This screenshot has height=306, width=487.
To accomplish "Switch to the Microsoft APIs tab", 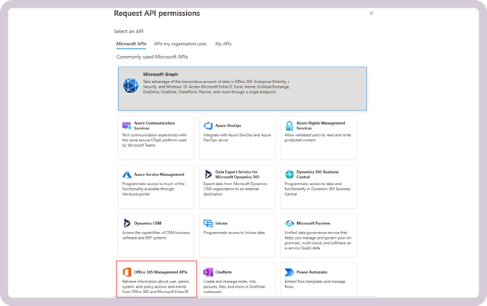I will point(131,44).
